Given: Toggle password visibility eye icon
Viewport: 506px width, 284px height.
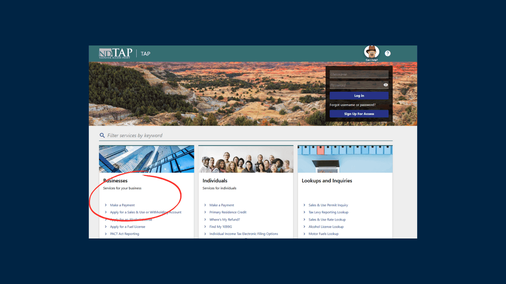Looking at the screenshot, I should coord(386,85).
